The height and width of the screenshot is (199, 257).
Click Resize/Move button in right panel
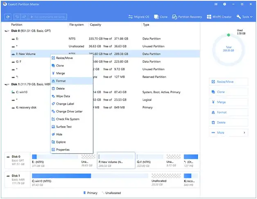228,82
